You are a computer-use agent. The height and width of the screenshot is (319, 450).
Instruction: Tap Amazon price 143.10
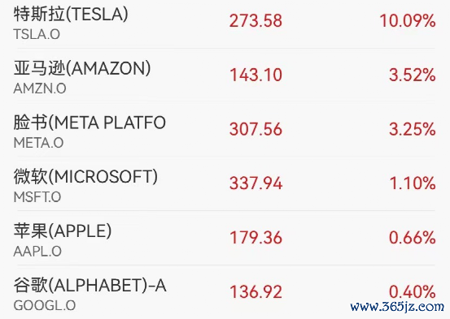pyautogui.click(x=256, y=75)
